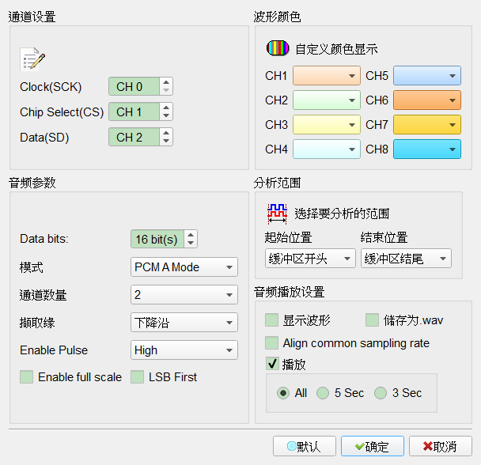Increase the Chip Select(CS) channel with up arrow
481x465 pixels.
coord(166,108)
